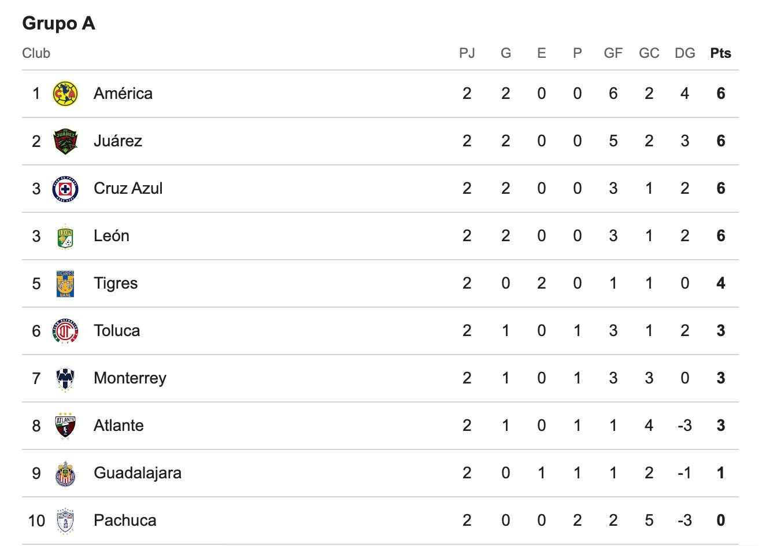
Task: Click the Guadalajara Chivas crest icon
Action: click(65, 473)
